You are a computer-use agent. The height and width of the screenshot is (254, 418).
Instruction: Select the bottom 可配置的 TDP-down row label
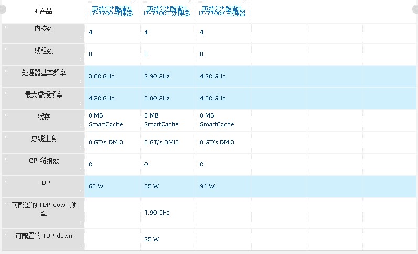tap(44, 236)
